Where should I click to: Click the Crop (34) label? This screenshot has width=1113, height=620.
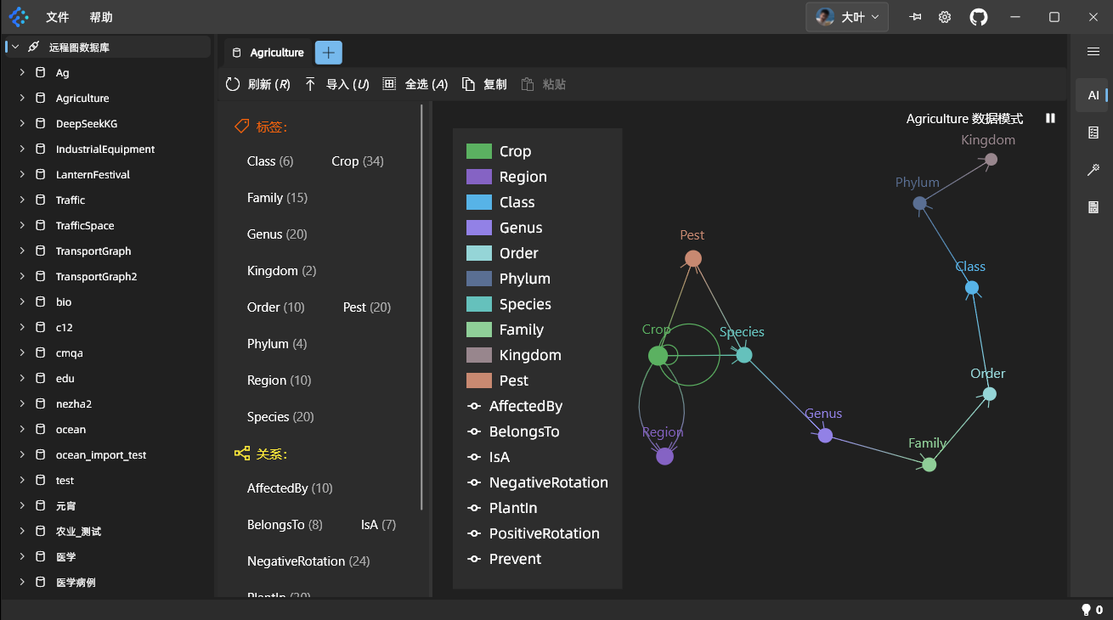[x=357, y=161]
